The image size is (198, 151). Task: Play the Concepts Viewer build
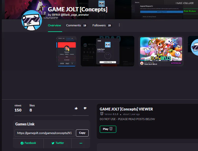pyautogui.click(x=108, y=129)
